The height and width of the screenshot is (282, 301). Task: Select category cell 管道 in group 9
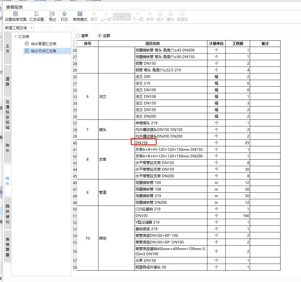(x=116, y=192)
